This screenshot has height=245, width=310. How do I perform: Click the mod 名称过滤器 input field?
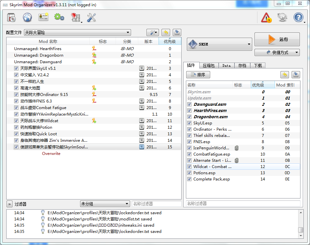(157, 204)
